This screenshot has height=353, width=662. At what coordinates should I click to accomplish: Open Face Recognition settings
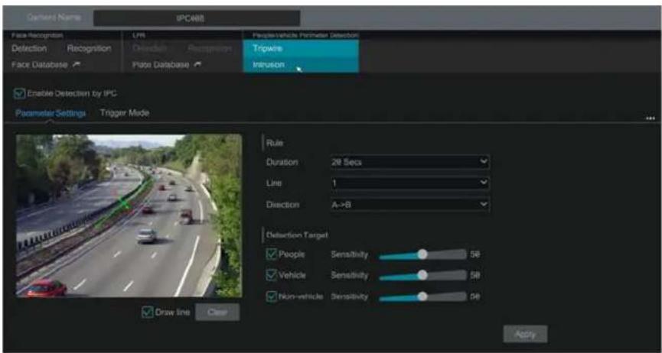(x=89, y=48)
